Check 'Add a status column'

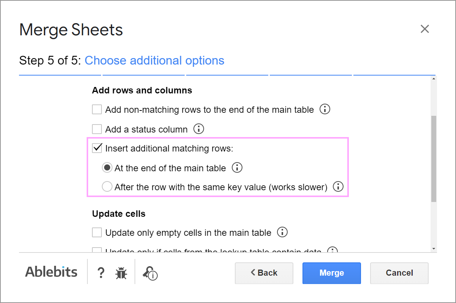click(x=97, y=129)
